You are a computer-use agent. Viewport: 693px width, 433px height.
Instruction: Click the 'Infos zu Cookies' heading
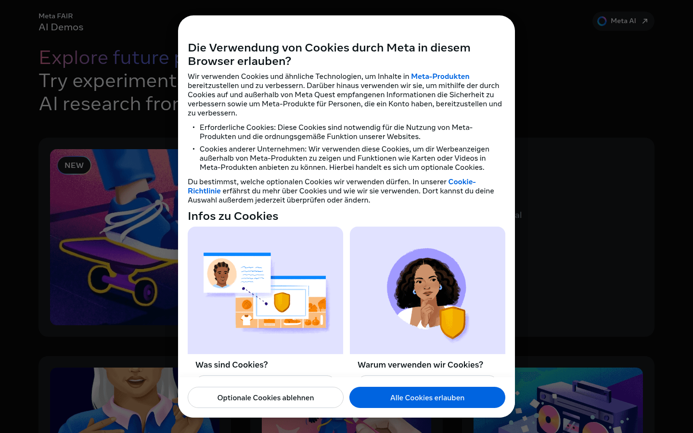click(x=233, y=216)
